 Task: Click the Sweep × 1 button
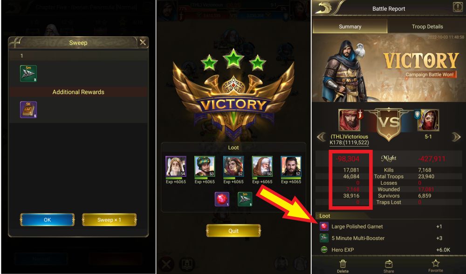109,220
